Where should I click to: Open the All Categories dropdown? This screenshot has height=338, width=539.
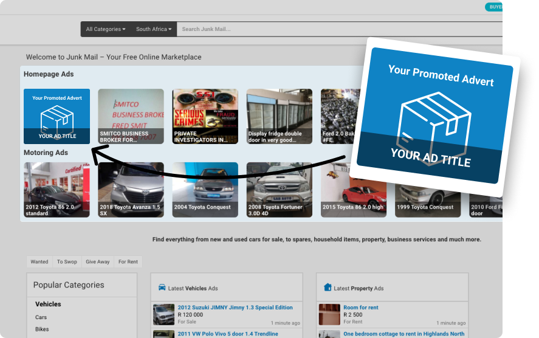coord(106,29)
